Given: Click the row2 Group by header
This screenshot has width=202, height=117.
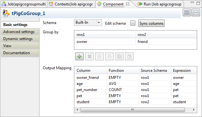Looking at the screenshot, I should 166,35.
